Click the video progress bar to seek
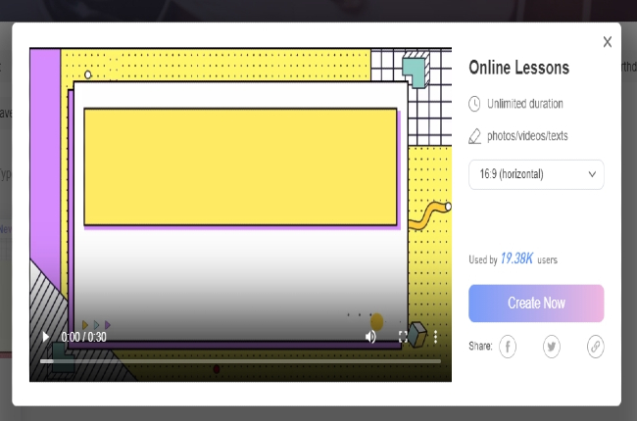Screen dimensions: 637x421 pyautogui.click(x=240, y=361)
